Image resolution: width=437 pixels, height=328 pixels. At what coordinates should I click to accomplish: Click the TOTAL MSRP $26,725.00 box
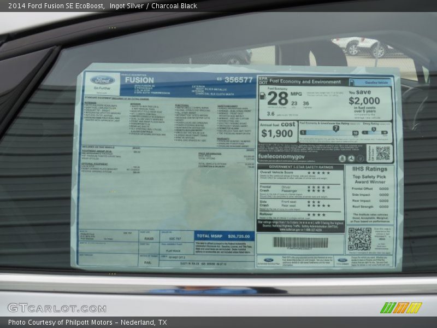[x=225, y=236]
